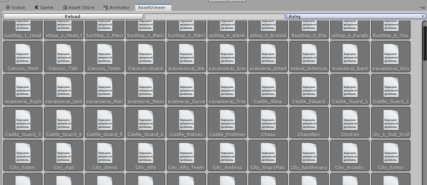
Task: Select the City_AngryMan dialog asset
Action: tap(268, 156)
